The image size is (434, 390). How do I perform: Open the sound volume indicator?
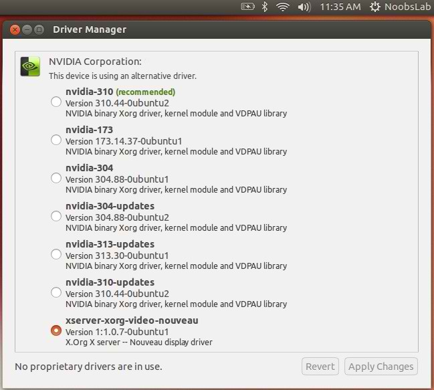point(304,7)
